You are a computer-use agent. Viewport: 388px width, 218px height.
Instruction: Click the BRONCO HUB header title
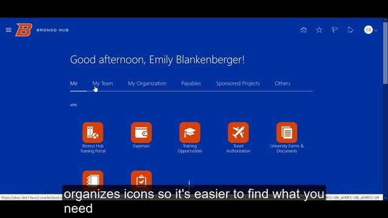pyautogui.click(x=53, y=30)
